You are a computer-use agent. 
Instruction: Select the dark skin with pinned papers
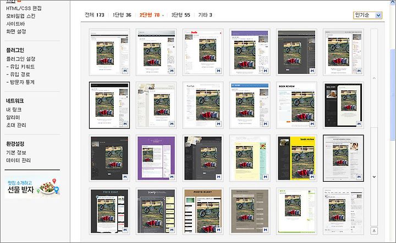[x=203, y=158]
